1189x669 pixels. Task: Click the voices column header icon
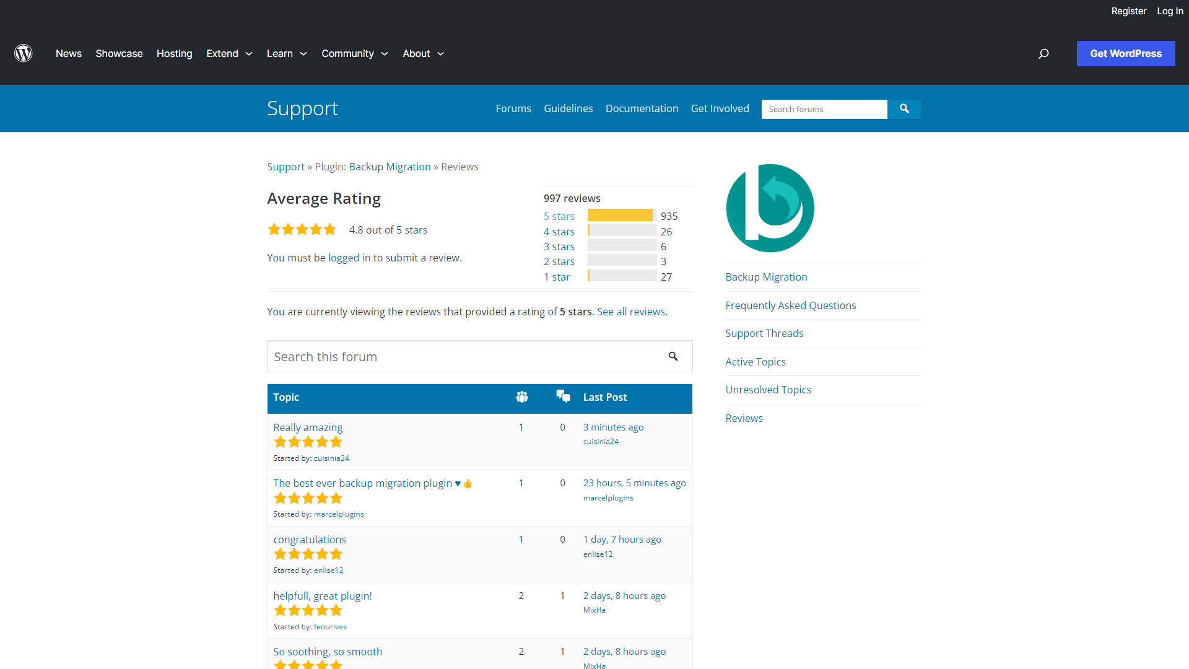(522, 397)
